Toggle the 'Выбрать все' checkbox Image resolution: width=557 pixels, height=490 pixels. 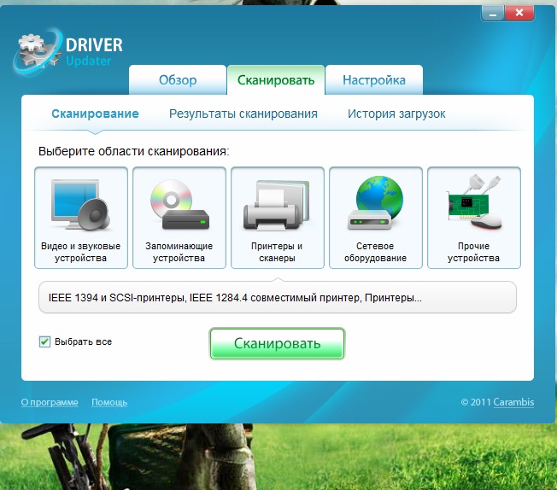(x=44, y=341)
